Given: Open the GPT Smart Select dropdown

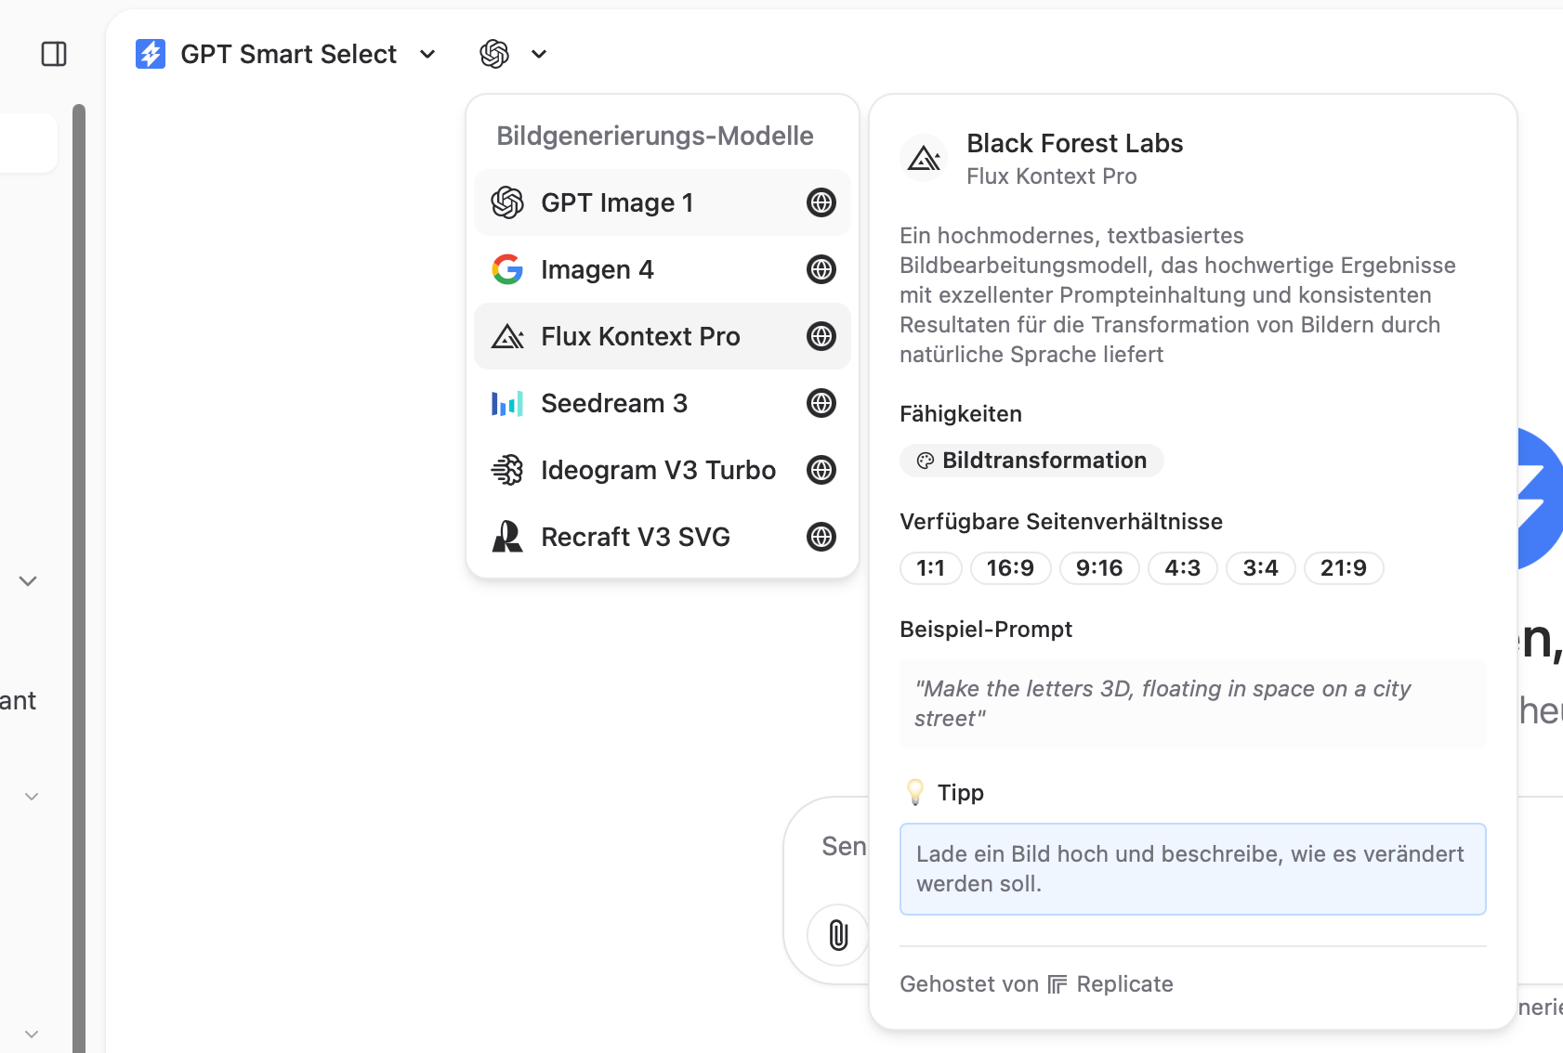Looking at the screenshot, I should pos(286,54).
